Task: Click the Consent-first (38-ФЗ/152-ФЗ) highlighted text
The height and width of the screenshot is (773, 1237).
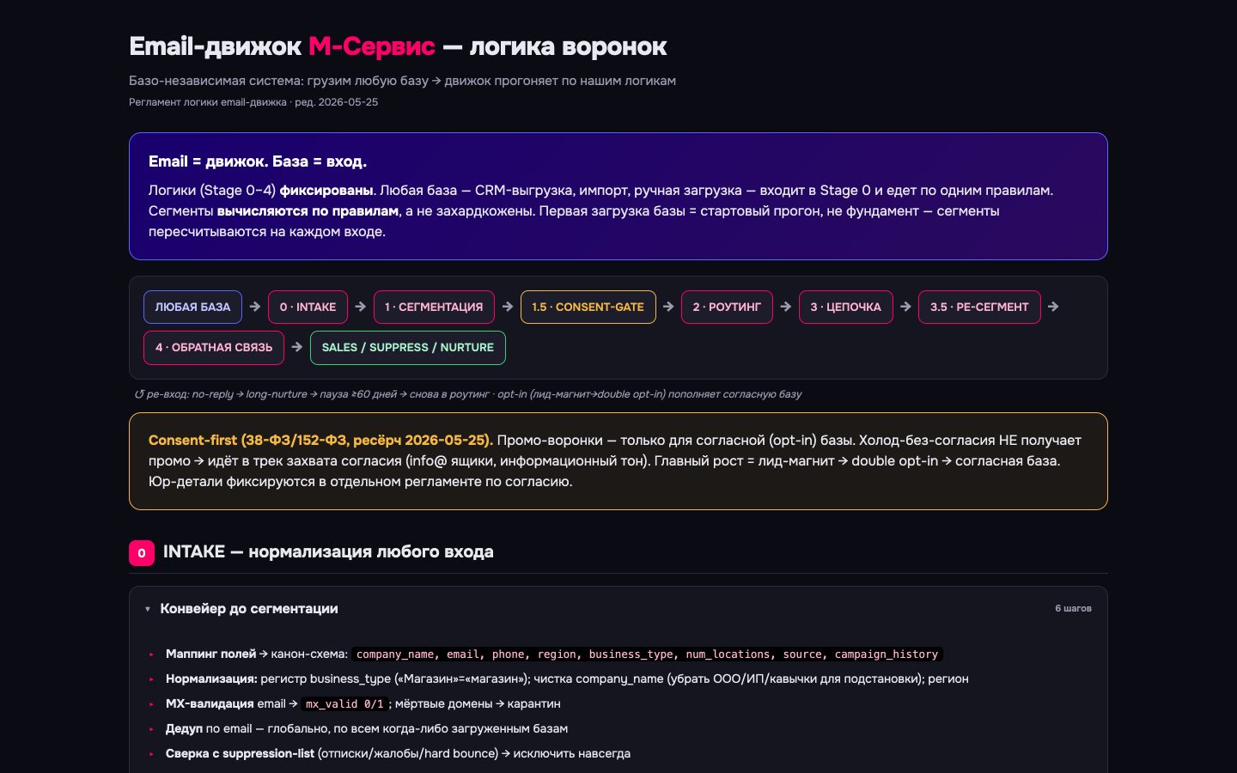Action: coord(320,440)
